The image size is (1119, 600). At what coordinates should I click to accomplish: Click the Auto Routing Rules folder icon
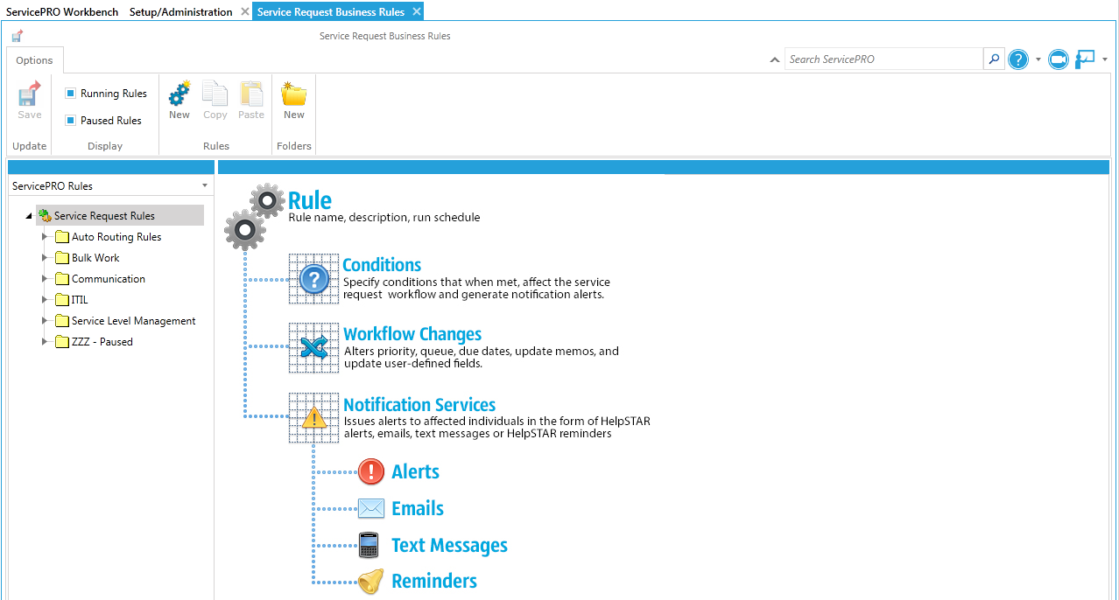point(62,237)
